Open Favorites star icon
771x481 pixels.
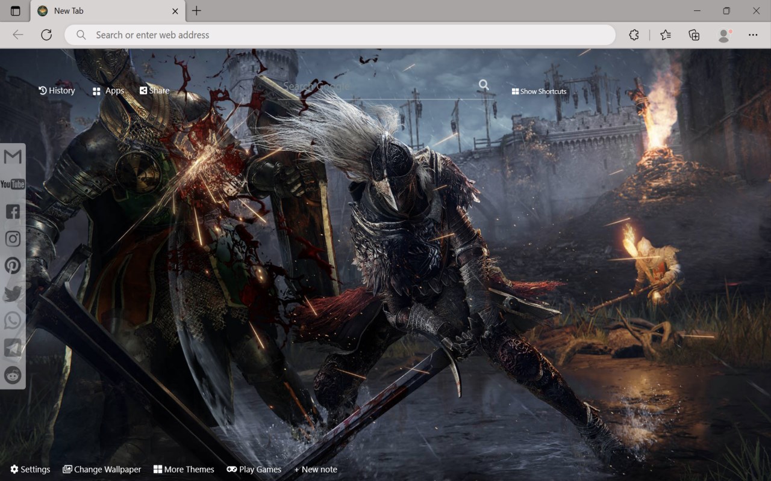(665, 35)
